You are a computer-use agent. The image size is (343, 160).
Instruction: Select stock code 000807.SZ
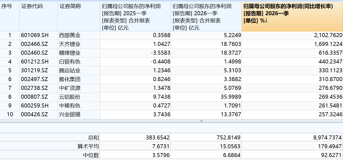pyautogui.click(x=34, y=97)
